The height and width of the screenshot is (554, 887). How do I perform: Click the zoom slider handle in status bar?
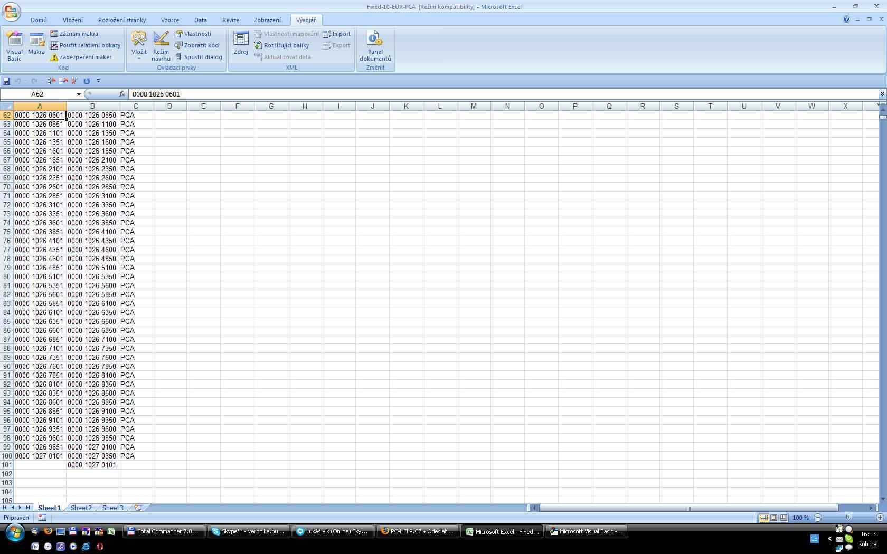tap(848, 518)
